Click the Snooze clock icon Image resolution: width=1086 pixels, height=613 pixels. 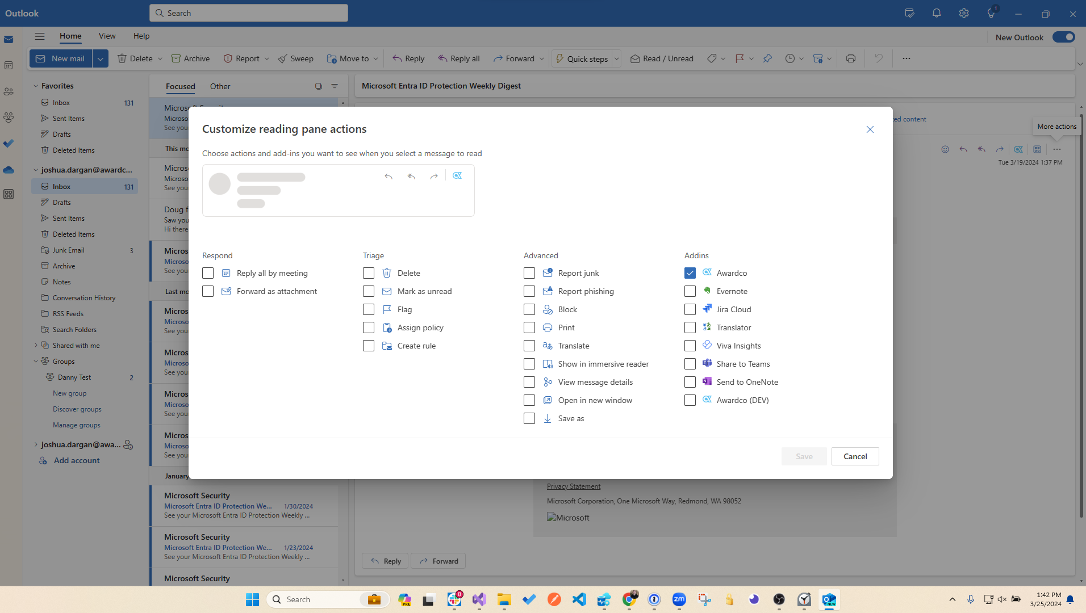790,58
